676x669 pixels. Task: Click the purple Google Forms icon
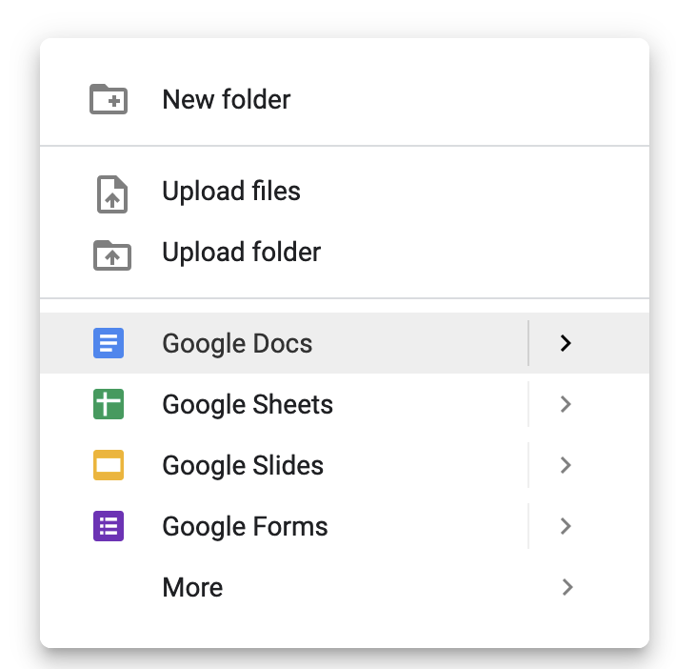(x=109, y=526)
